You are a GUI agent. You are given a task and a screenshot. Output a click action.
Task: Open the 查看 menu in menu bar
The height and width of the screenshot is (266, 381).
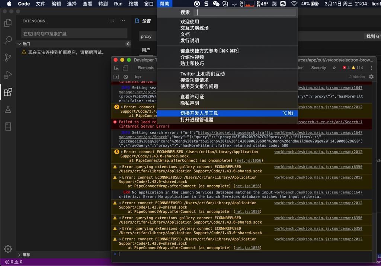tap(87, 4)
